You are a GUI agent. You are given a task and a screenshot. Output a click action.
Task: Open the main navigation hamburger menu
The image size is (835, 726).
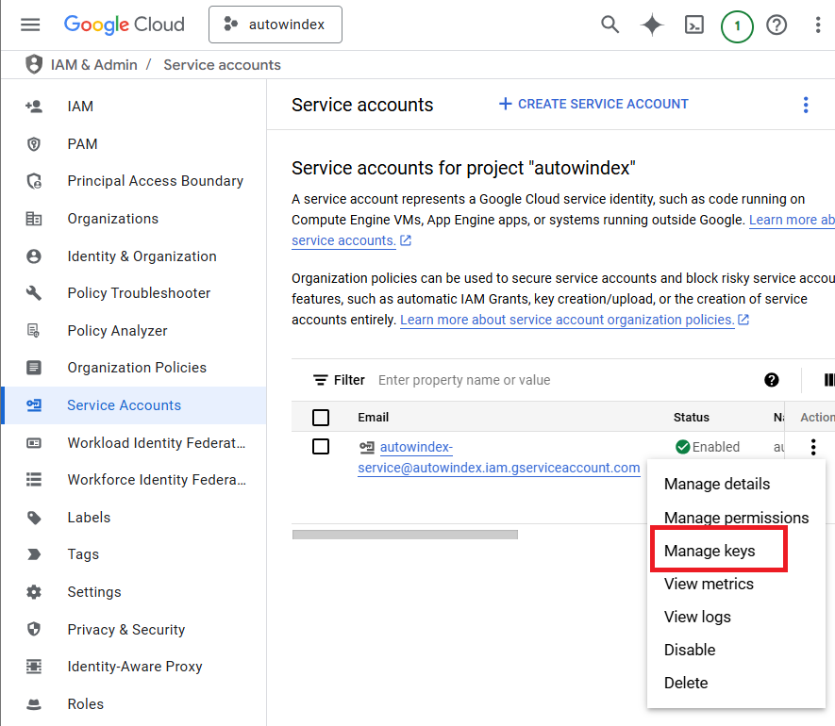(30, 25)
